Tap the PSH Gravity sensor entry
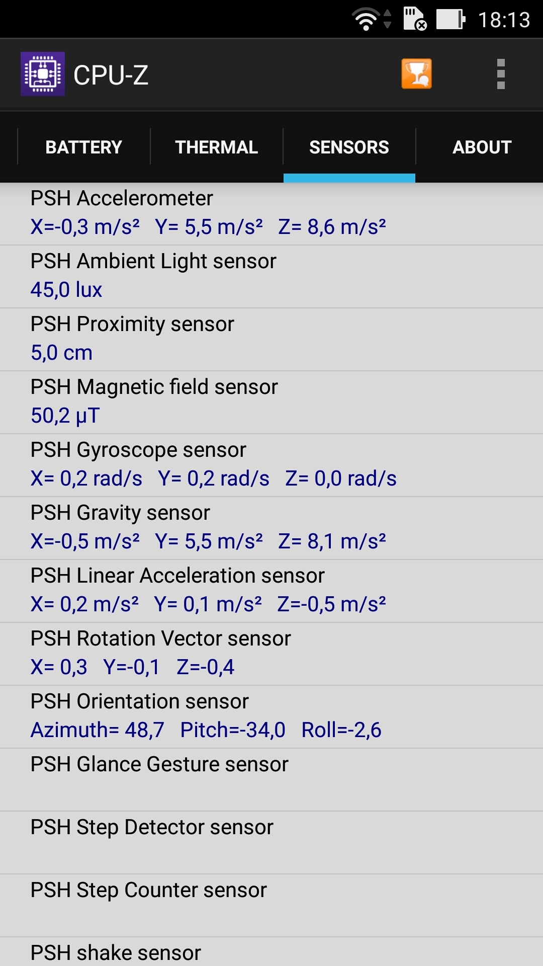The image size is (543, 966). point(271,528)
